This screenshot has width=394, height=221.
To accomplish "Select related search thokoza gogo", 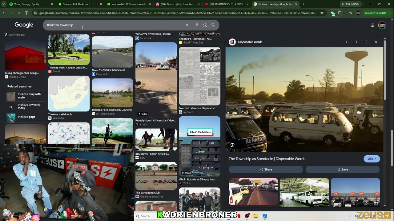I will (x=25, y=117).
